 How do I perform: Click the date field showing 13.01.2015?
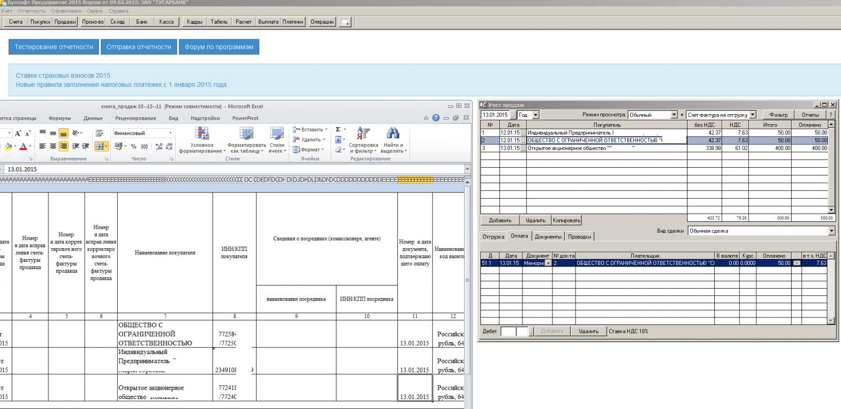click(495, 115)
